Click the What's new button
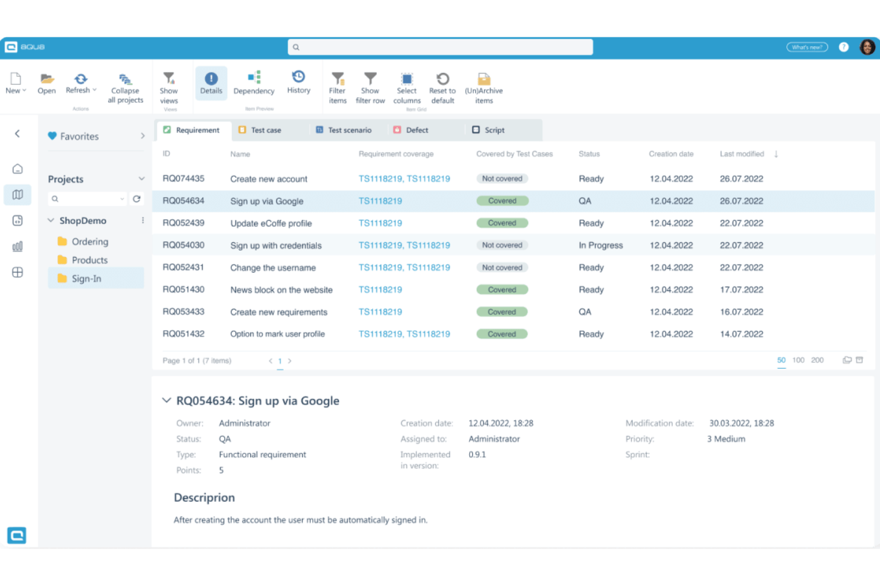The height and width of the screenshot is (586, 880). click(807, 47)
